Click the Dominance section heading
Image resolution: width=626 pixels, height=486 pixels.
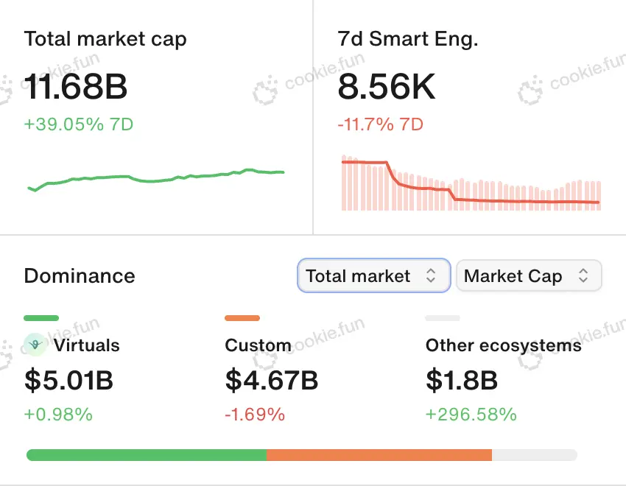coord(80,276)
